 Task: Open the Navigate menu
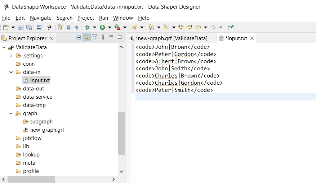(x=41, y=18)
